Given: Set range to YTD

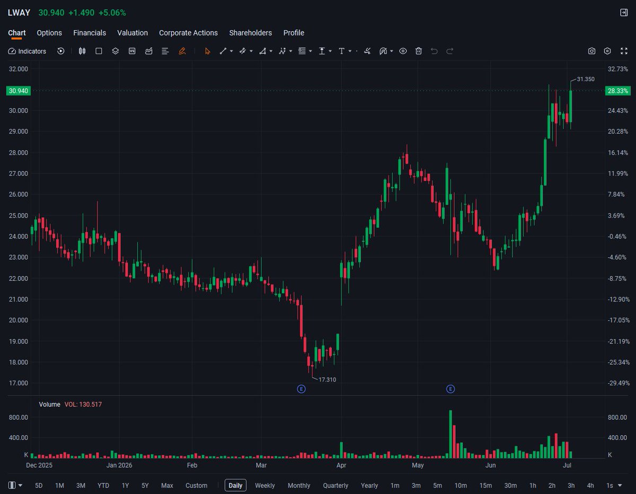Looking at the screenshot, I should click(103, 486).
